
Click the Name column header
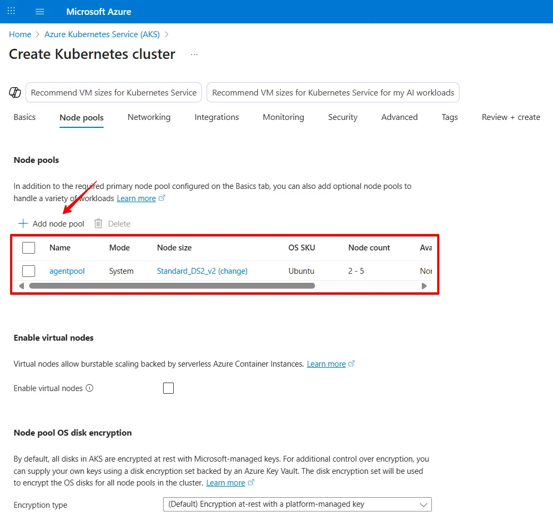pos(60,248)
